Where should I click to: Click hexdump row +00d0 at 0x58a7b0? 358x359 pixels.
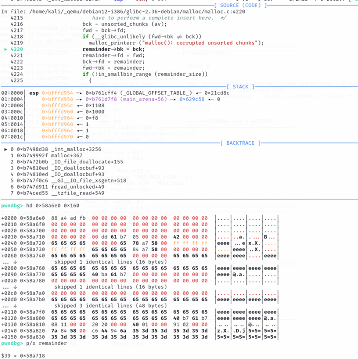(140, 299)
